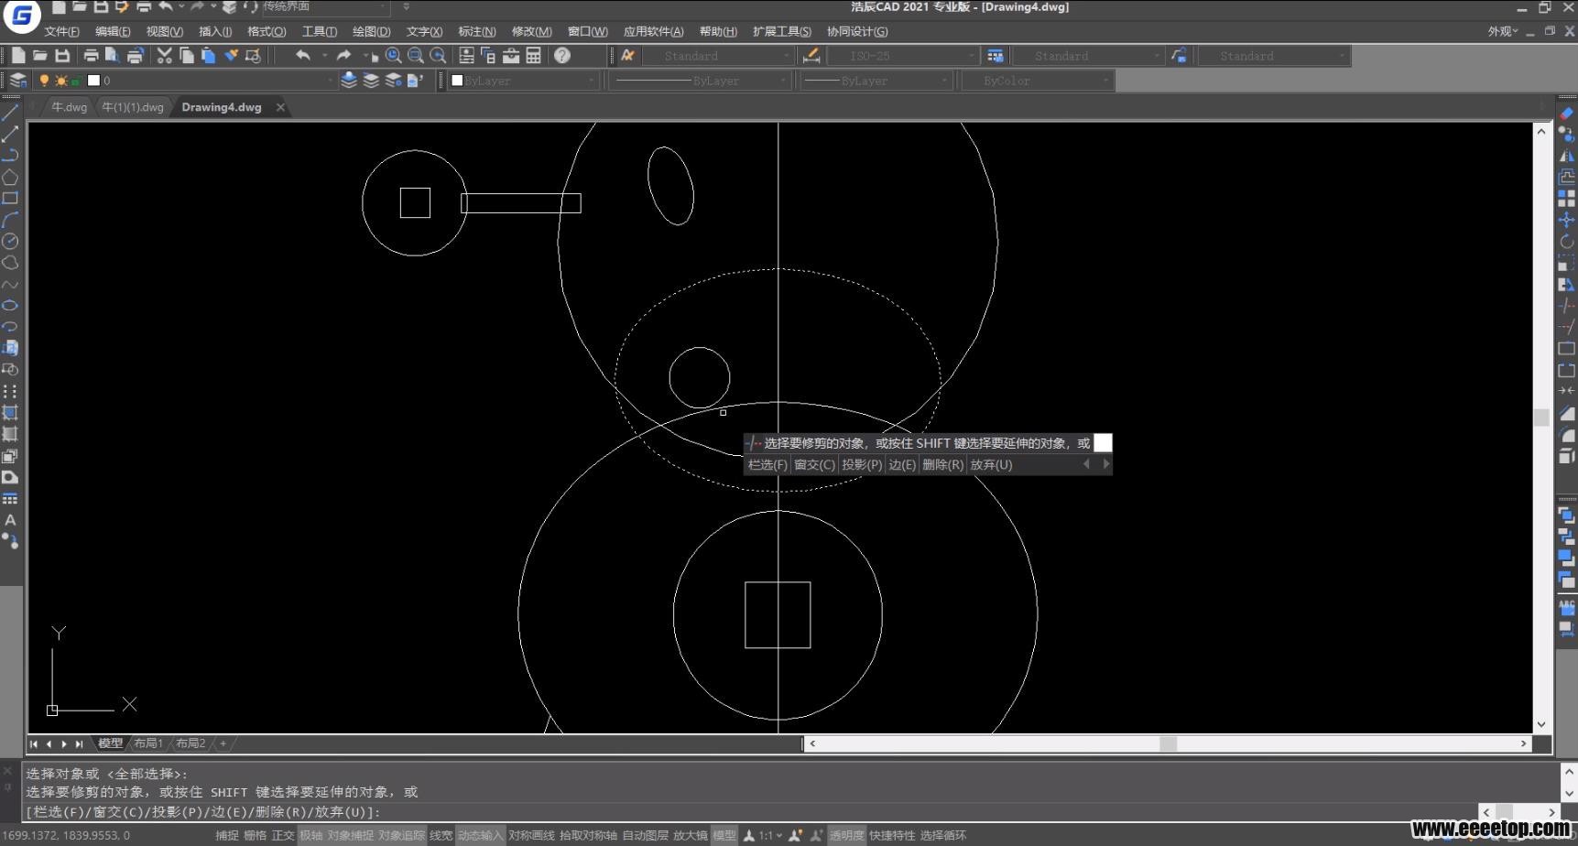Click the Dimension Style icon
This screenshot has width=1578, height=846.
(811, 56)
